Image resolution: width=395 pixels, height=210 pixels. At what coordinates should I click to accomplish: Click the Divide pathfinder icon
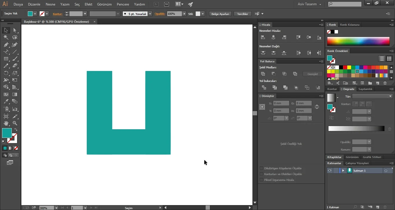click(x=264, y=87)
